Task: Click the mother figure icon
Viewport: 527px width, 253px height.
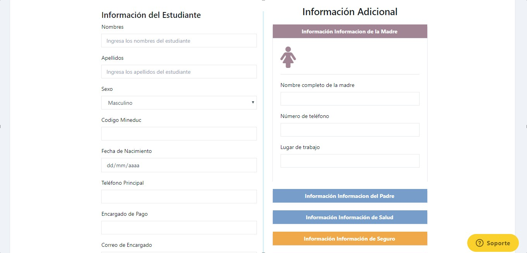Action: (x=288, y=57)
